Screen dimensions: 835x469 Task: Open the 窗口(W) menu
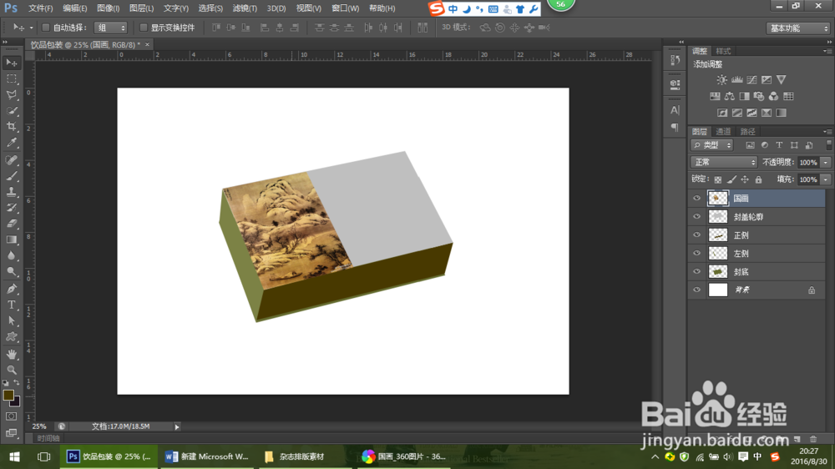345,8
